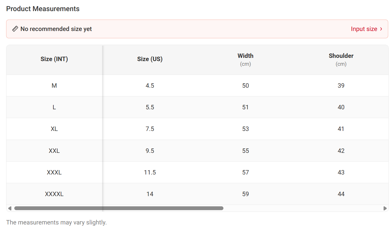Image resolution: width=392 pixels, height=230 pixels.
Task: Select the M size row label
Action: [54, 86]
